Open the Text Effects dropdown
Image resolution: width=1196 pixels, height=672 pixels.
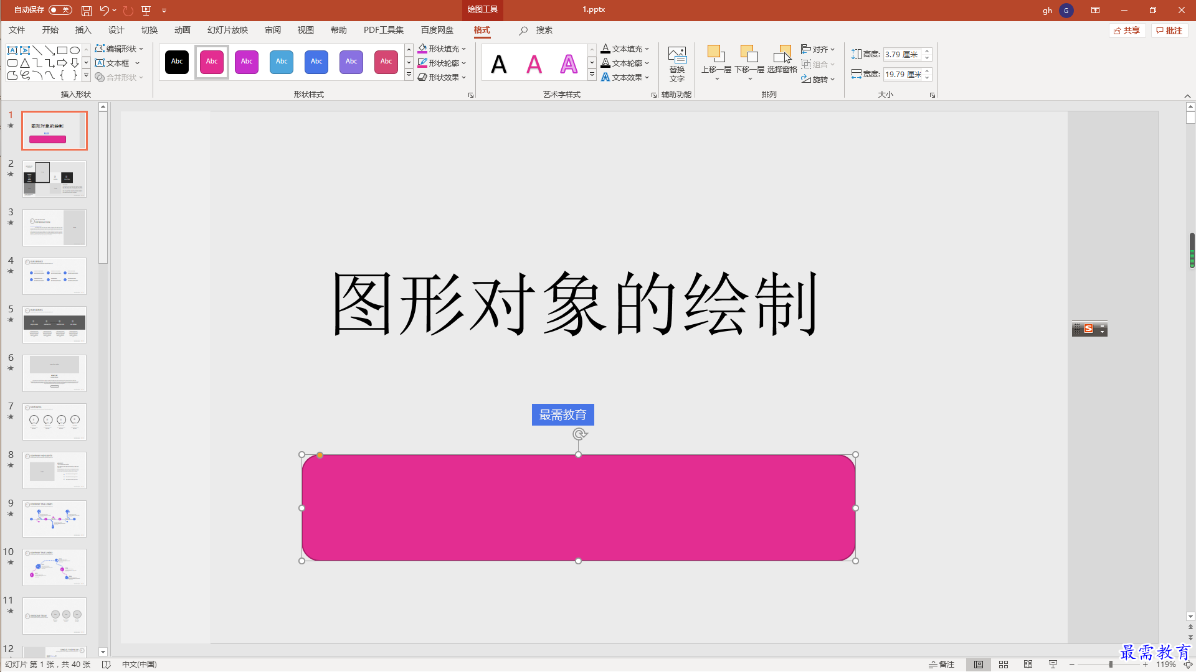(625, 77)
